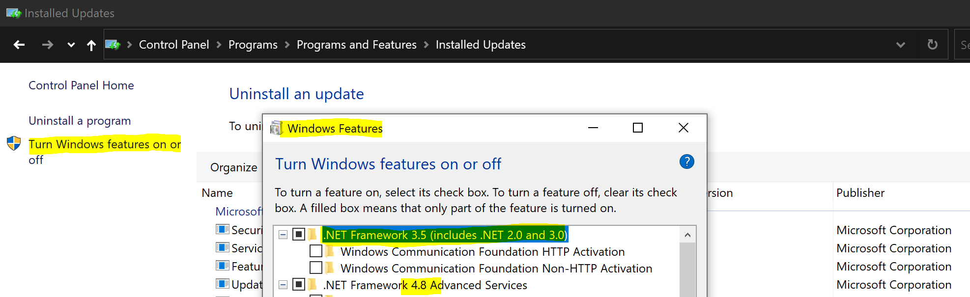970x297 pixels.
Task: Open the address bar history dropdown
Action: [900, 45]
